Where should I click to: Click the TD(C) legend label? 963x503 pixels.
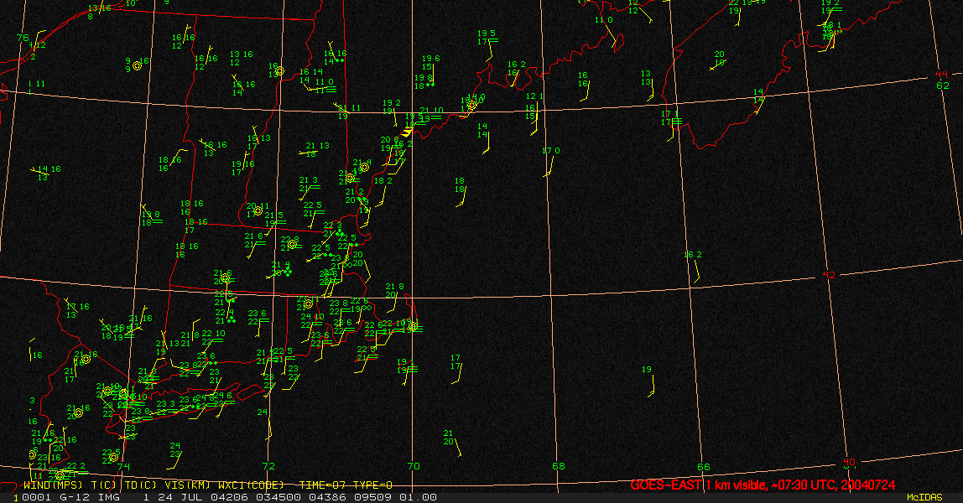140,485
